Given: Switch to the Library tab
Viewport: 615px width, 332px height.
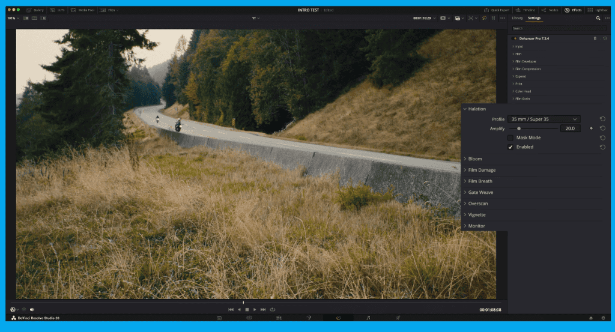Looking at the screenshot, I should [517, 18].
